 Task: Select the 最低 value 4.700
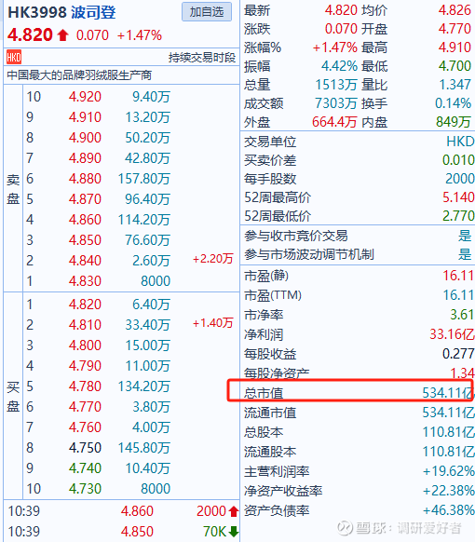455,66
